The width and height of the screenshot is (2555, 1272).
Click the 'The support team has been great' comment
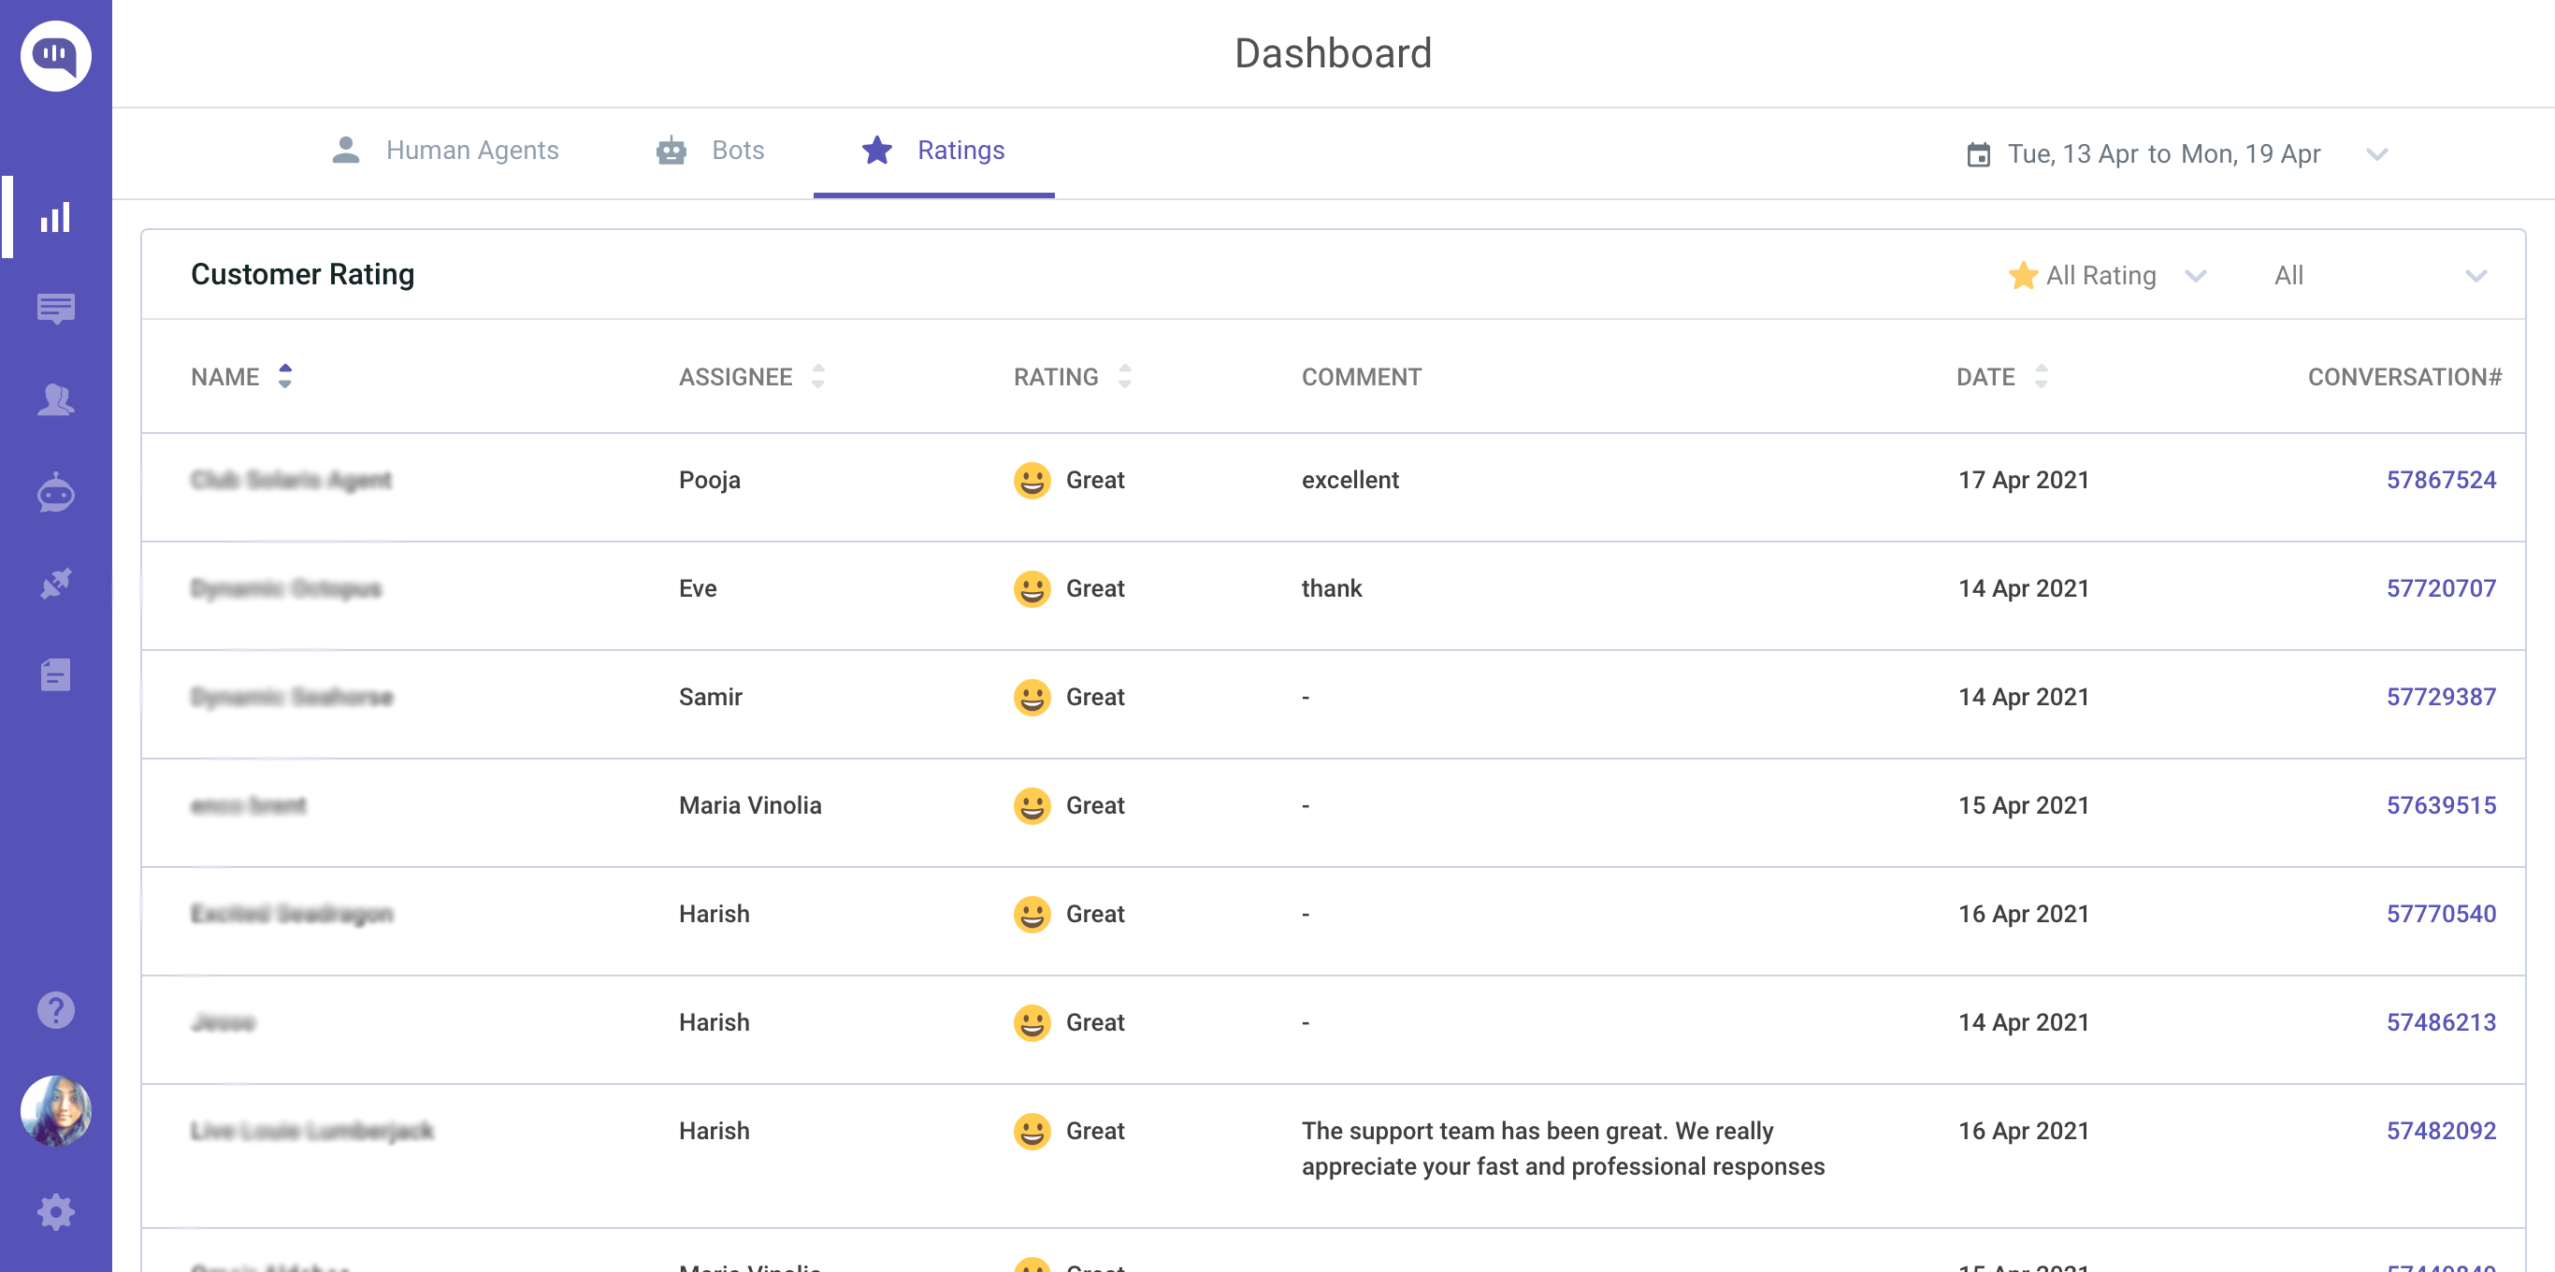(1562, 1149)
